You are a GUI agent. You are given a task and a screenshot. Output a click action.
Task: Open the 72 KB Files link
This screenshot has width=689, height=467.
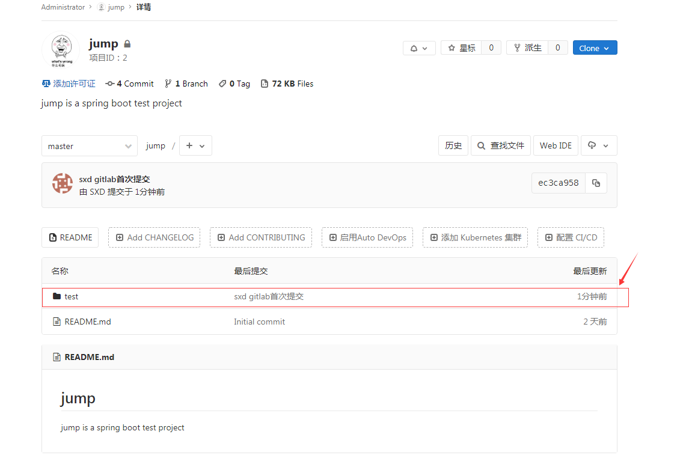[x=287, y=84]
